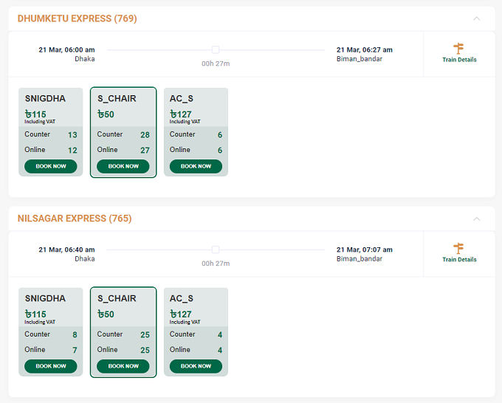Click Online count 27 on Dhumketu S_CHAIR
The height and width of the screenshot is (403, 502).
[x=145, y=150]
